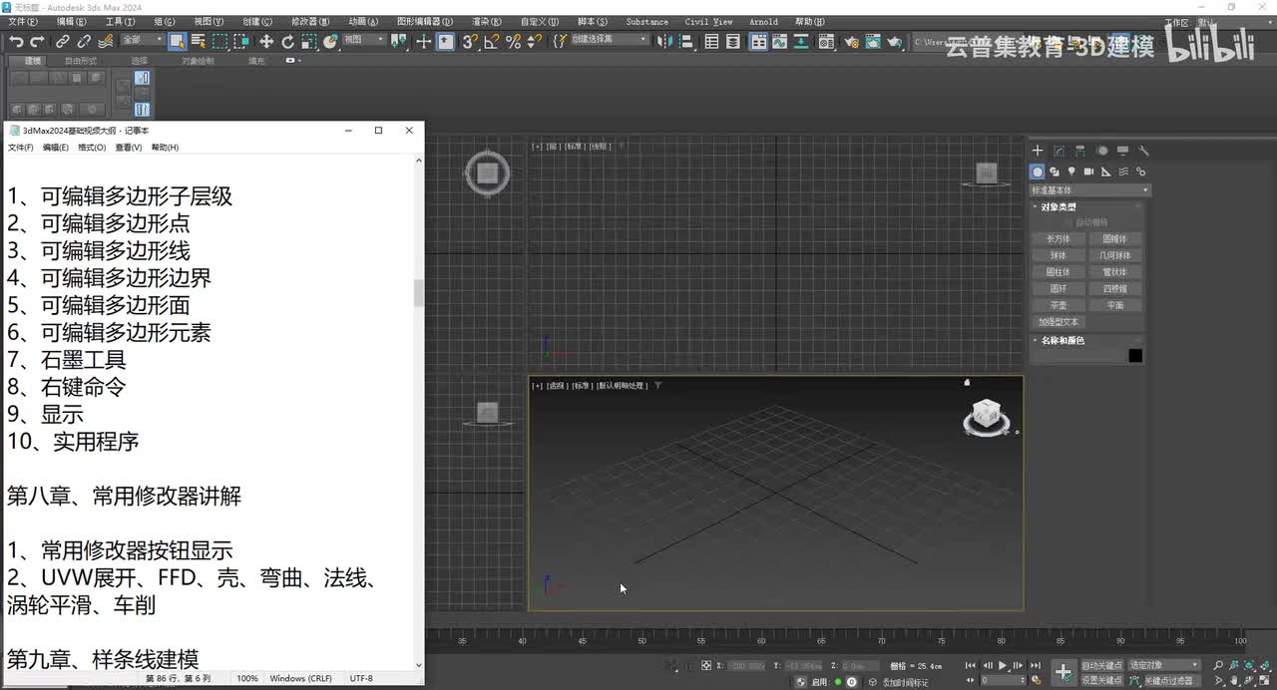Toggle the Spinner Snap button

534,41
